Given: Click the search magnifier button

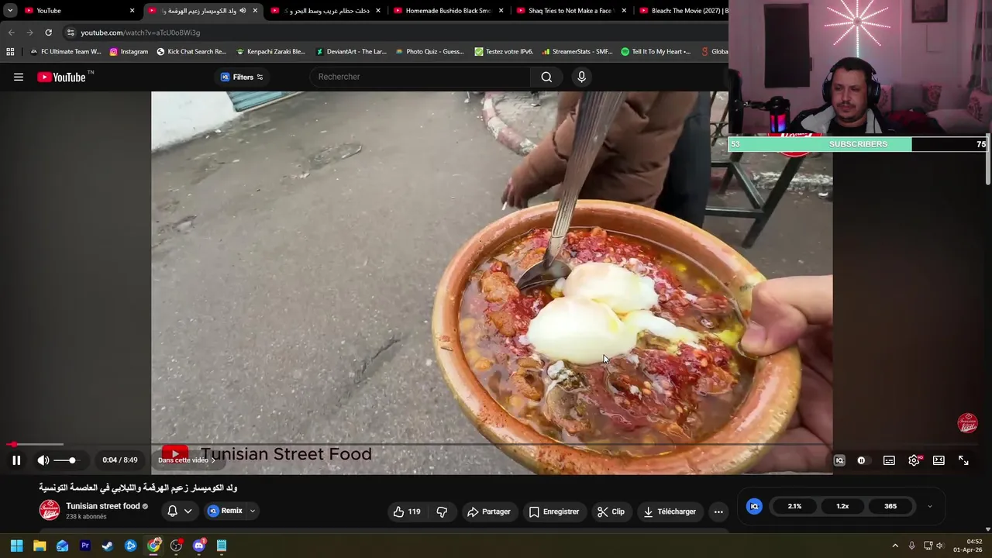Looking at the screenshot, I should [546, 77].
